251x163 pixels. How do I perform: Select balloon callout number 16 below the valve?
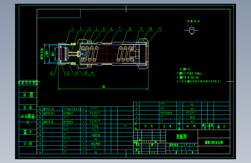click(x=92, y=73)
